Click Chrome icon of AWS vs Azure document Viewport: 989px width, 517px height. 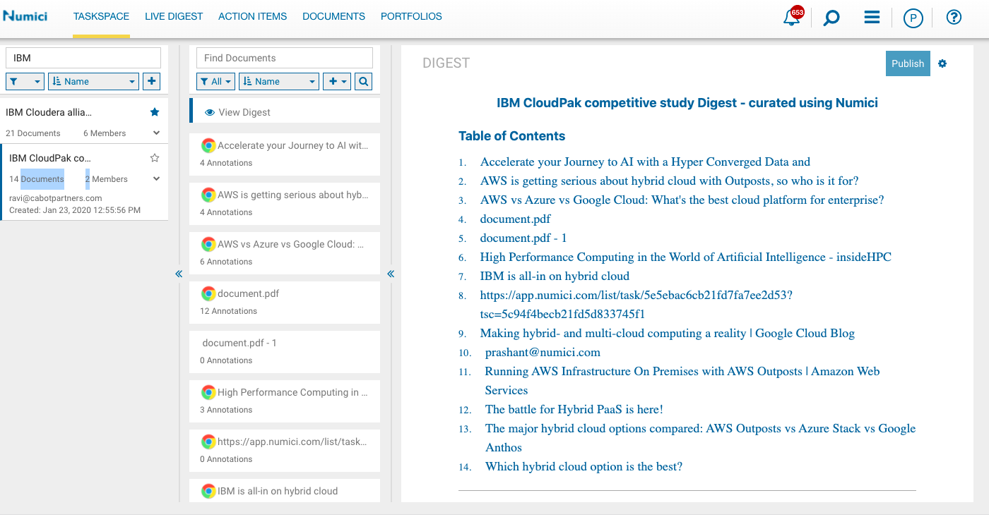(208, 244)
